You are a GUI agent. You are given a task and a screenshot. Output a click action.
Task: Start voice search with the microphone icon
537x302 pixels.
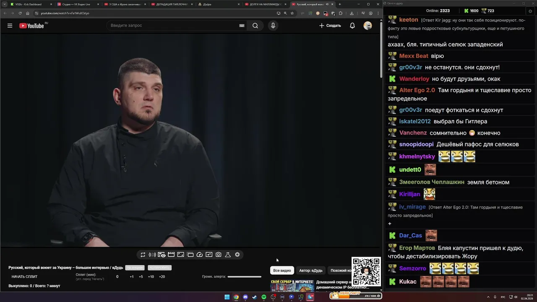coord(273,26)
